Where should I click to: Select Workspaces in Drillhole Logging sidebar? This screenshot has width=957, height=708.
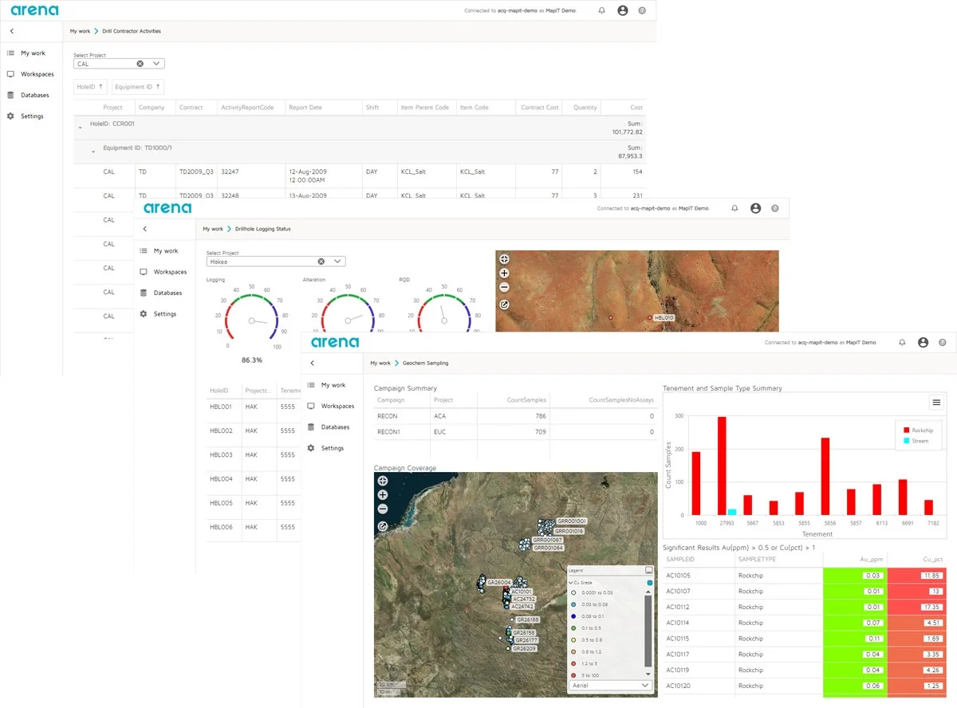(163, 272)
